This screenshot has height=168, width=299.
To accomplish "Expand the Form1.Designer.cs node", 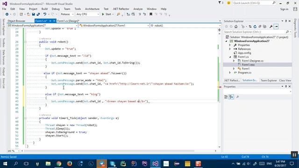I will [234, 61].
